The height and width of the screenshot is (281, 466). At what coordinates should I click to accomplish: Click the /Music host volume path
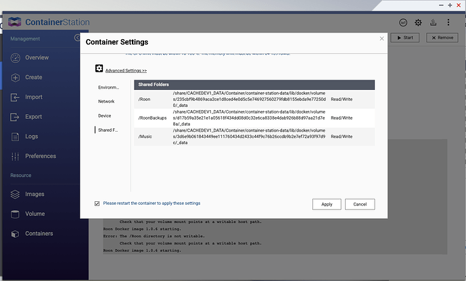[249, 136]
